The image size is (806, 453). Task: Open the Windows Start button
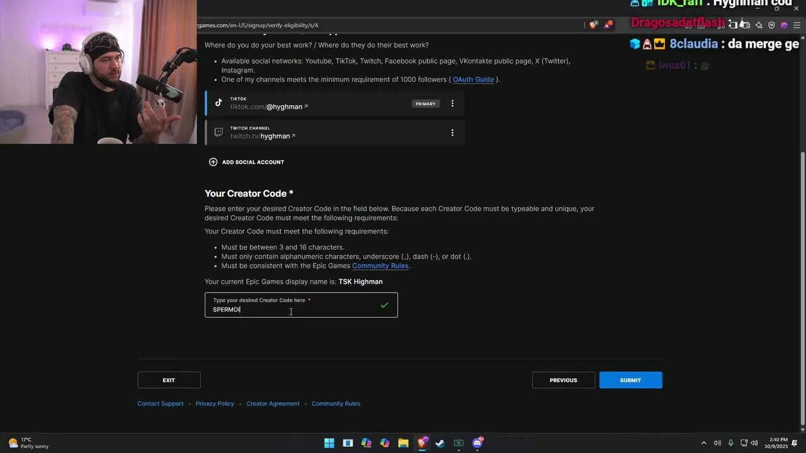pyautogui.click(x=329, y=443)
